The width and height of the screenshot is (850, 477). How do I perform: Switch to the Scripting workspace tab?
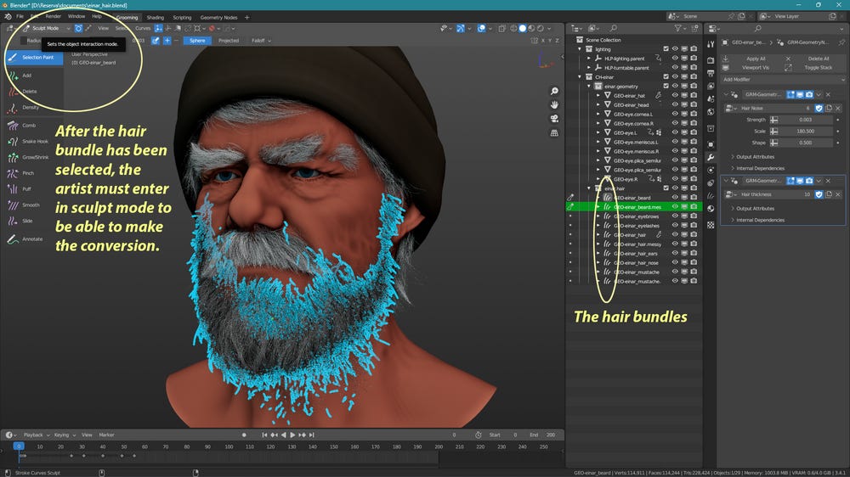point(182,17)
